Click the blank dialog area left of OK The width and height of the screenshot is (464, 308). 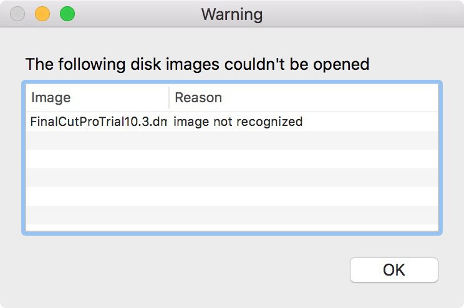[187, 270]
